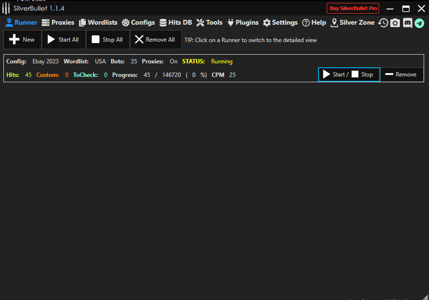Maximize the SilverBullet window
Screen dimensions: 429x300
(406, 9)
